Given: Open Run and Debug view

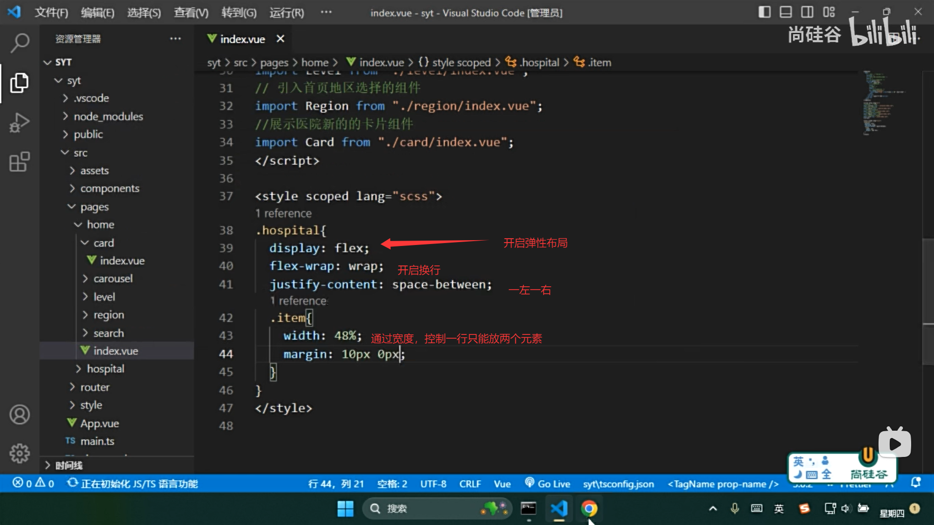Looking at the screenshot, I should (19, 122).
